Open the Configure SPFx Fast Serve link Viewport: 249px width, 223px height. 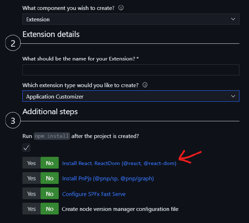coord(94,194)
